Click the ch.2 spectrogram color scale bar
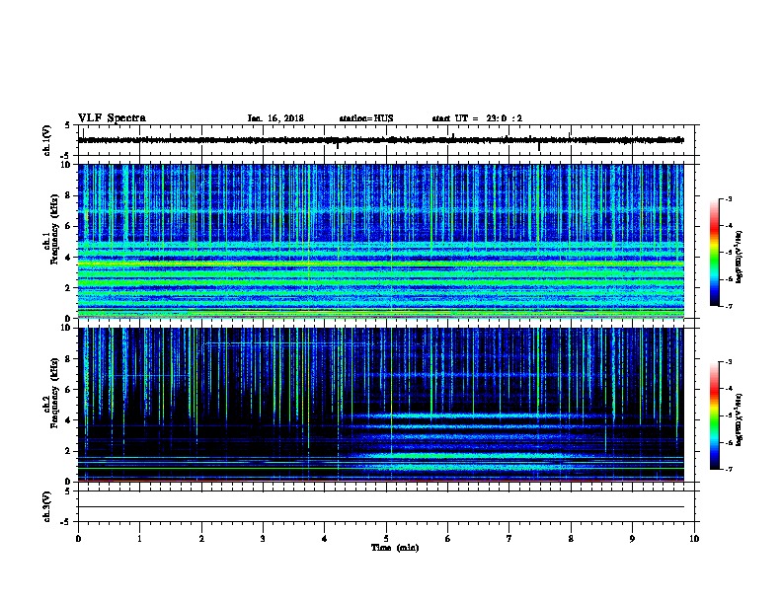 [x=714, y=415]
